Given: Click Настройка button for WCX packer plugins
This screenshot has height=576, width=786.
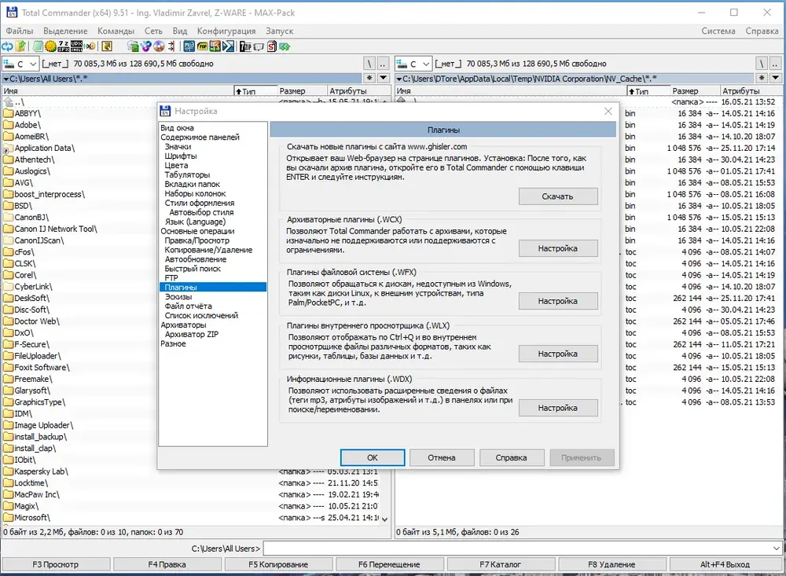Looking at the screenshot, I should (558, 248).
